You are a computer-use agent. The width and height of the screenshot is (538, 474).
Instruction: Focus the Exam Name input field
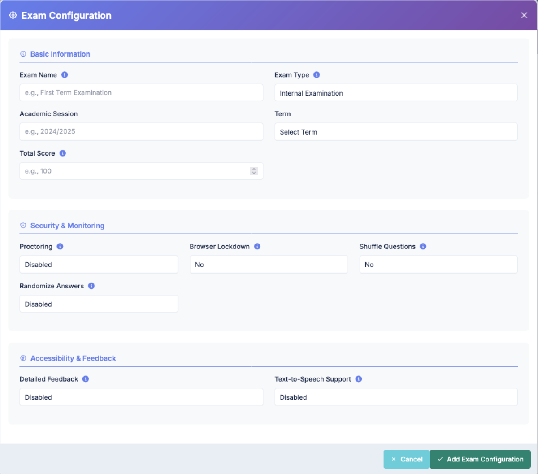[x=141, y=93]
